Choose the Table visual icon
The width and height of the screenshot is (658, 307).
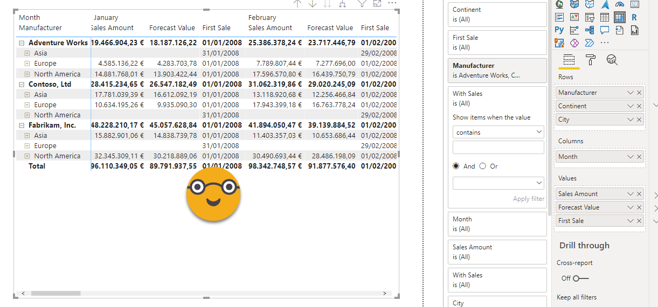(x=605, y=17)
